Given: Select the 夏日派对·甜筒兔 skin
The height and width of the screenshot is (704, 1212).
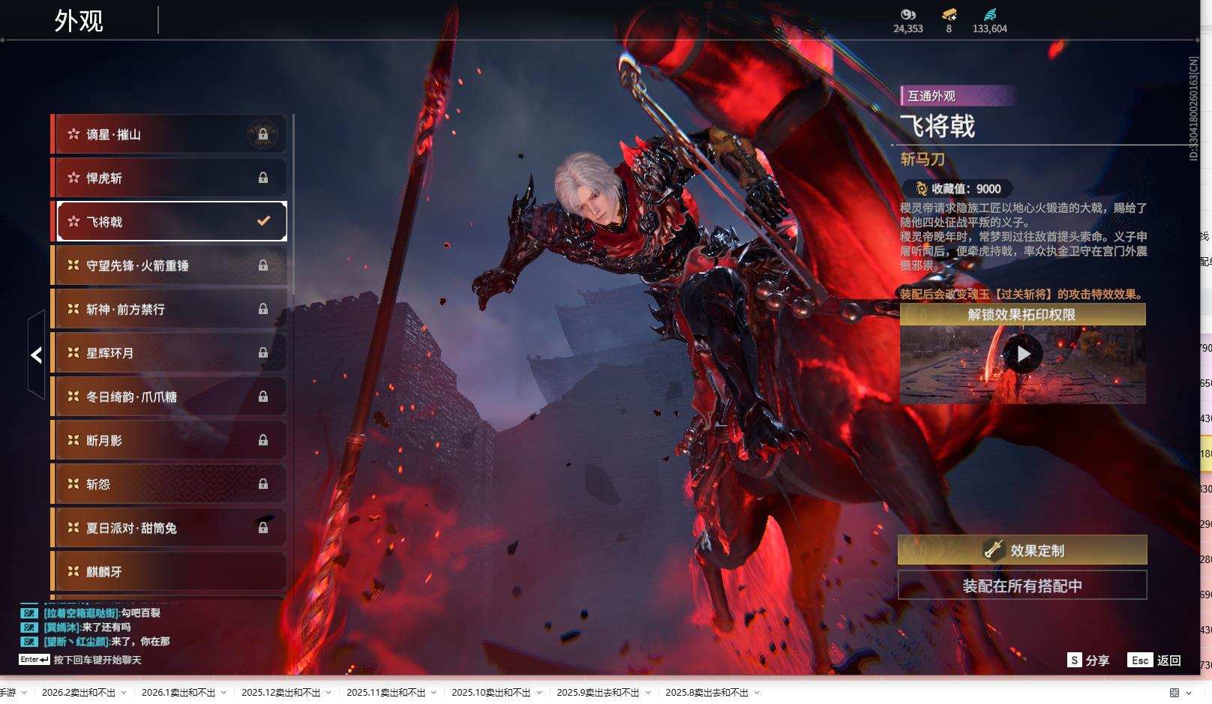Looking at the screenshot, I should tap(169, 528).
